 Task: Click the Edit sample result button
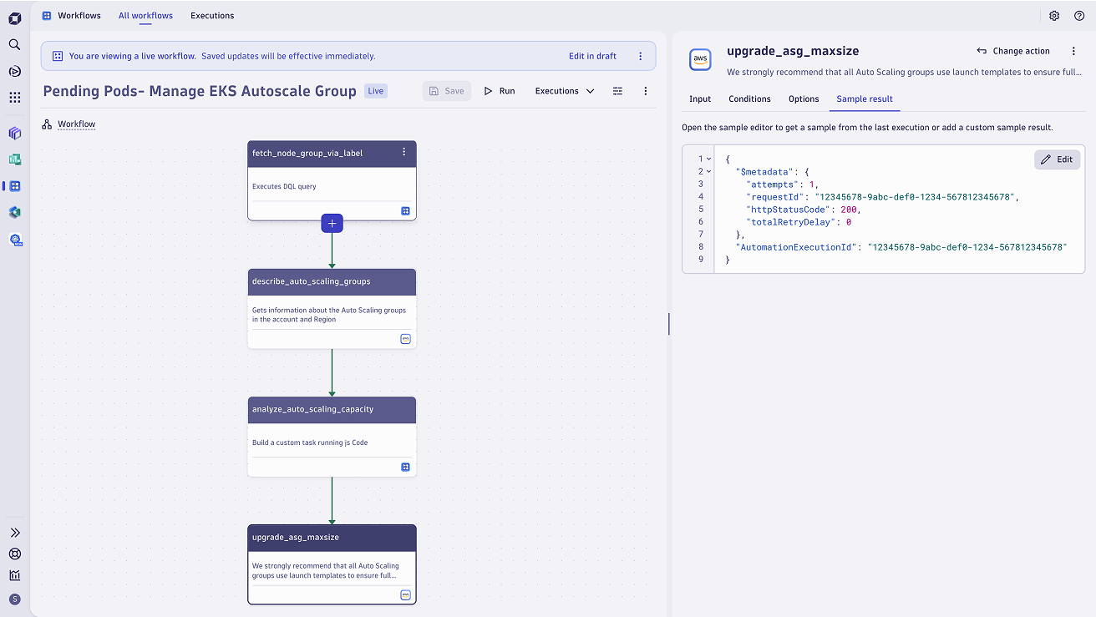(1057, 159)
